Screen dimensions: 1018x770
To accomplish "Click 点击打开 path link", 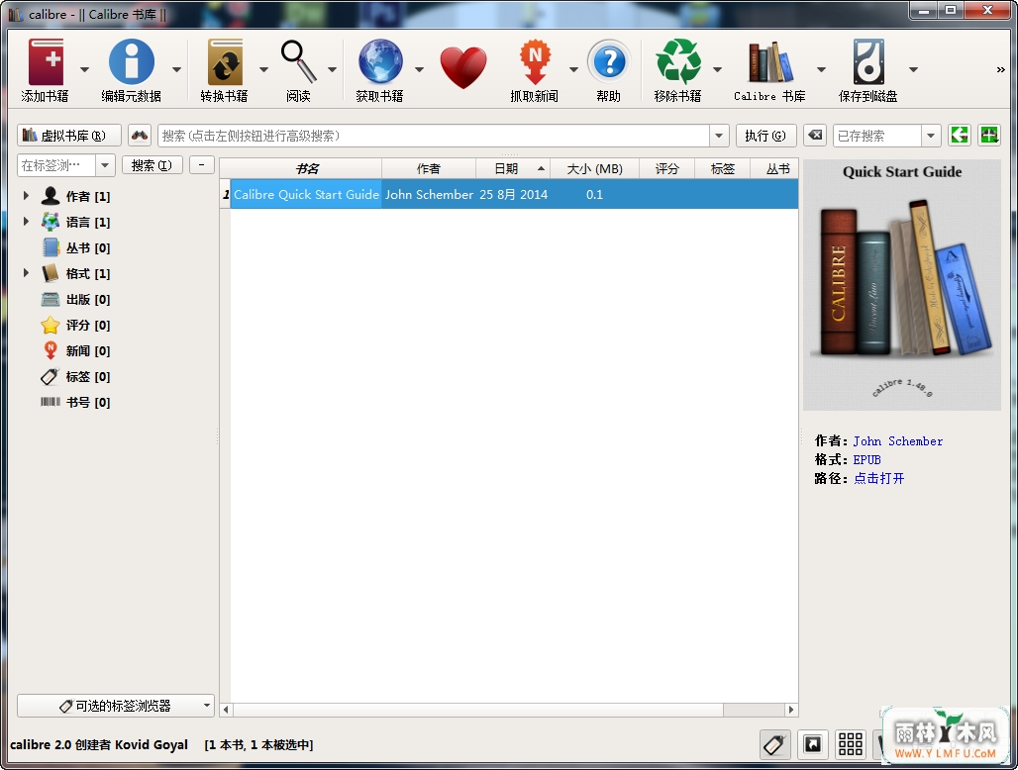I will (x=878, y=478).
